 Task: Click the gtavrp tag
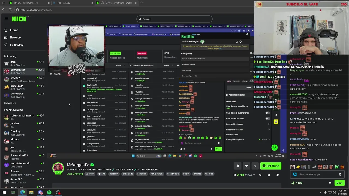coord(102,174)
